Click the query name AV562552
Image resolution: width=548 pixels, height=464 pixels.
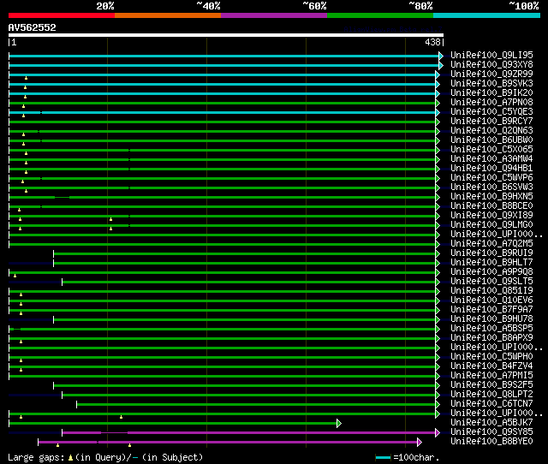(33, 27)
